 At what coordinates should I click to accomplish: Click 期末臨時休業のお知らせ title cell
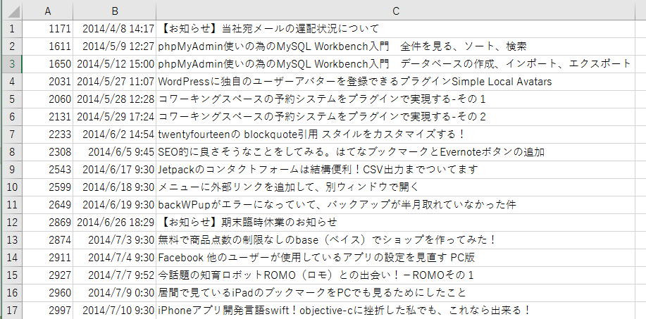click(x=395, y=223)
